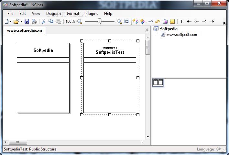Add a new class shape
This screenshot has width=229, height=155.
(x=135, y=21)
